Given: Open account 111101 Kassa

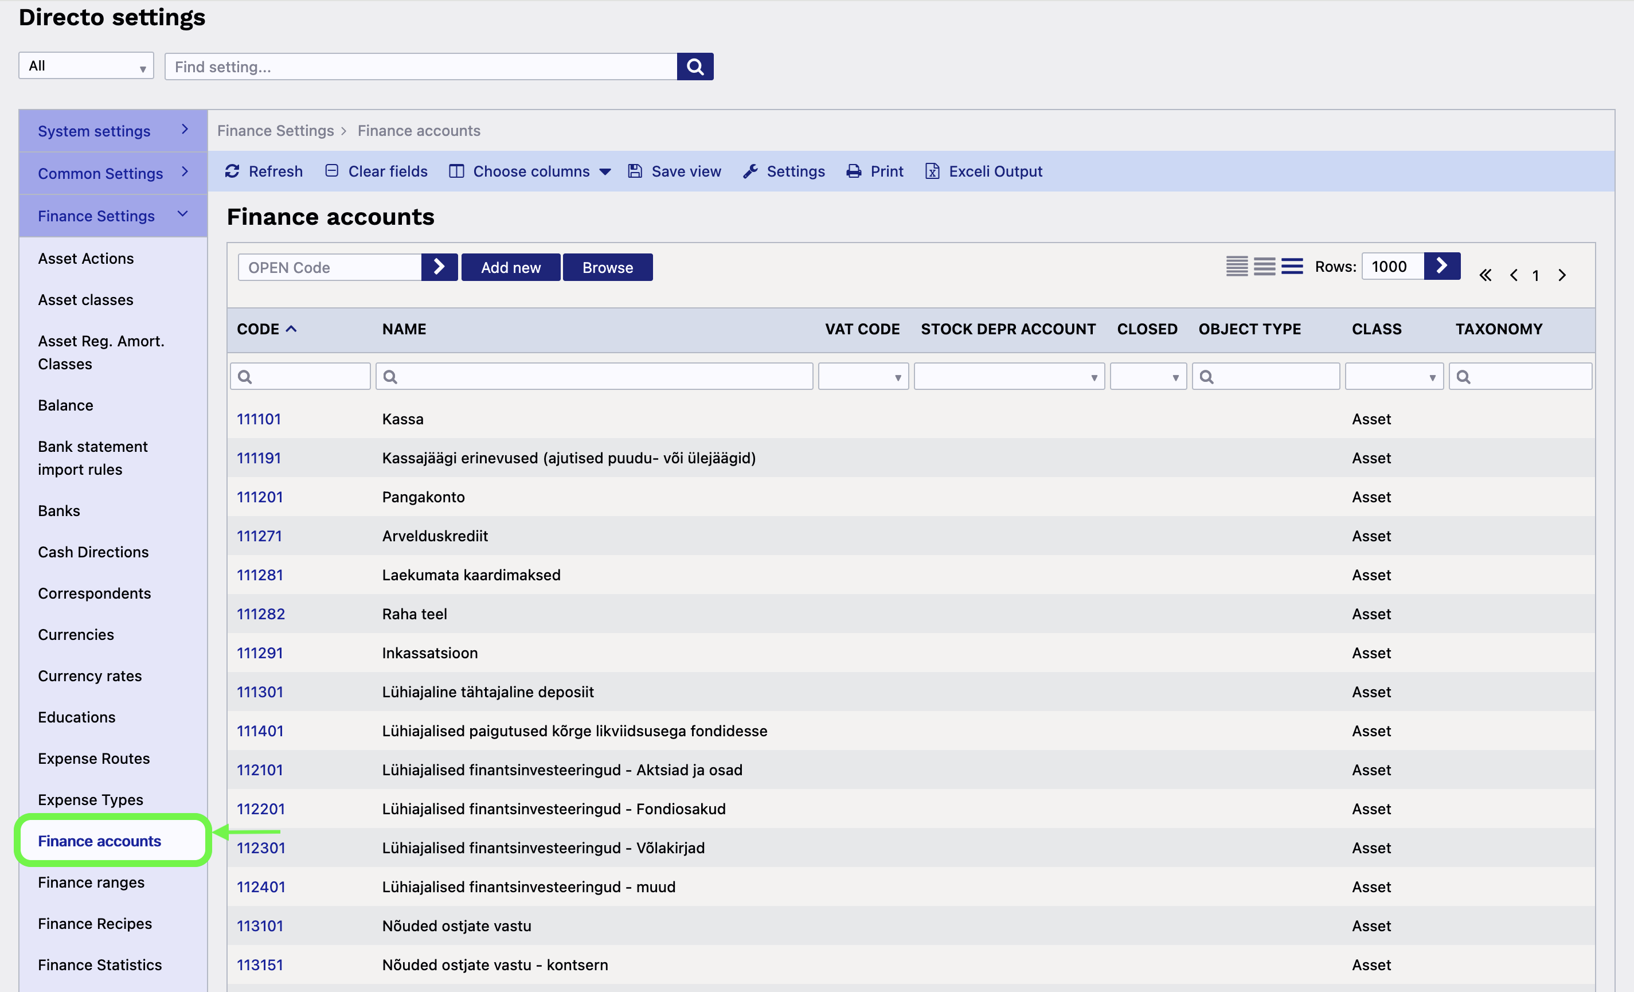Looking at the screenshot, I should coord(259,419).
